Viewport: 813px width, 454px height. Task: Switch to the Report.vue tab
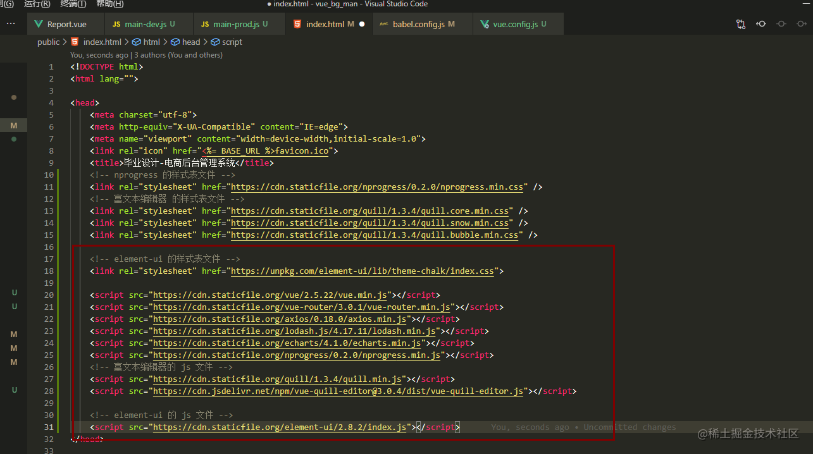click(x=65, y=24)
